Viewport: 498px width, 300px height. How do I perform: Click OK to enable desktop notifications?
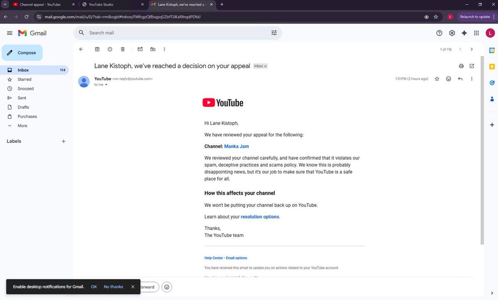tap(94, 287)
